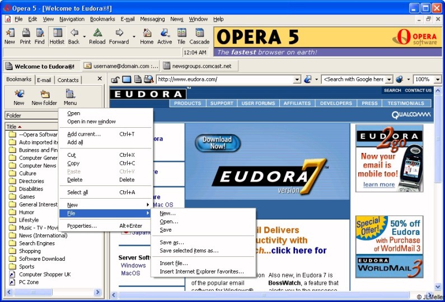The height and width of the screenshot is (302, 445).
Task: Open the Messaging menu
Action: pos(152,19)
